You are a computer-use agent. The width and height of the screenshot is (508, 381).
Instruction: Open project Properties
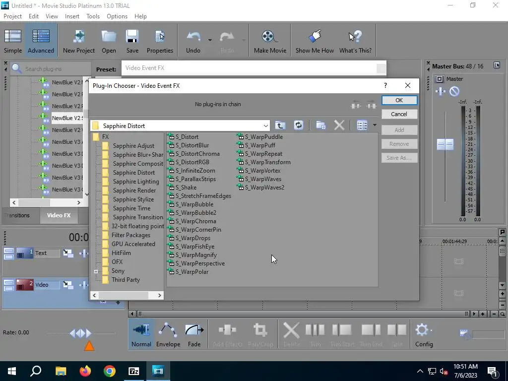pos(160,41)
